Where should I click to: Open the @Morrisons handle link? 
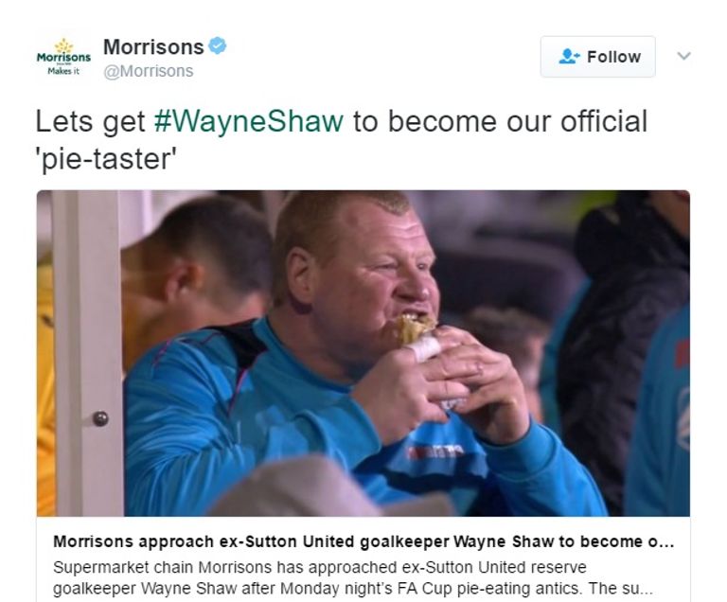click(x=149, y=71)
